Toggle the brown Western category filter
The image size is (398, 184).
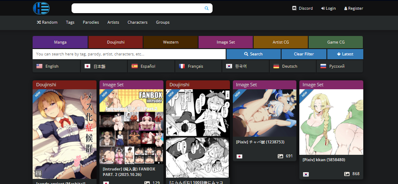click(171, 42)
